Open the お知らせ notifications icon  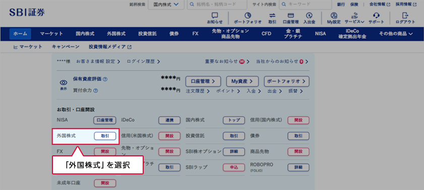[x=215, y=16]
